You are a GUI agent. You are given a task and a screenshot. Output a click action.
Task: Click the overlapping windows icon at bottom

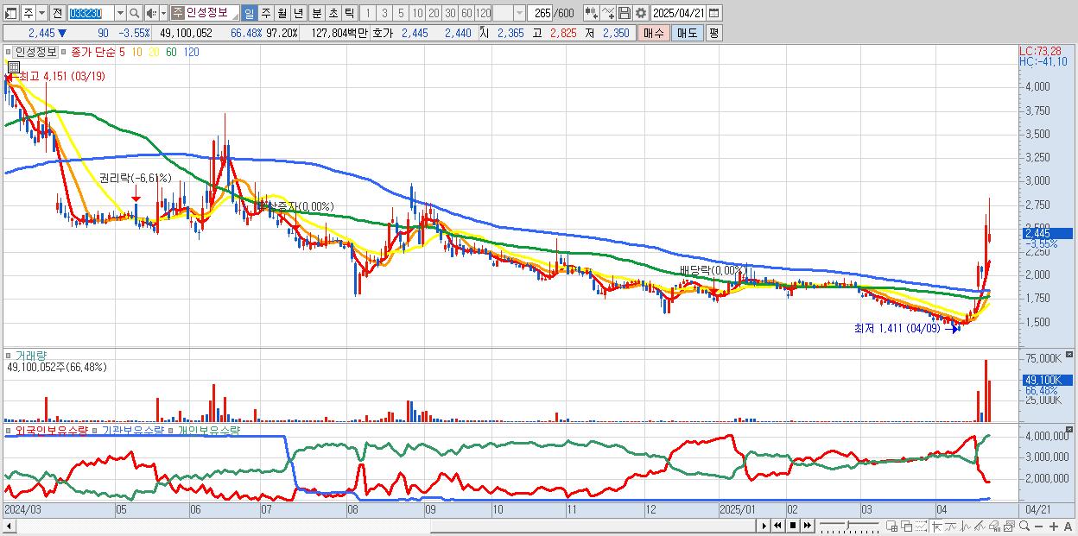tap(906, 526)
